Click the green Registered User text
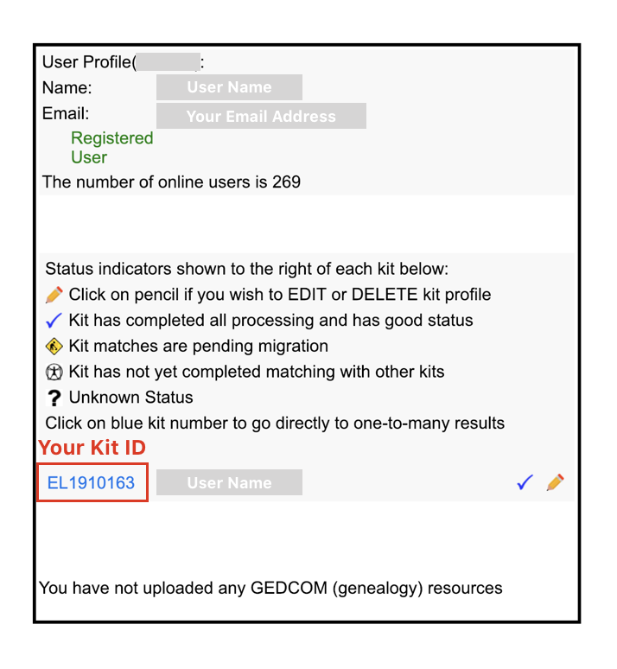Image resolution: width=617 pixels, height=669 pixels. tap(111, 148)
